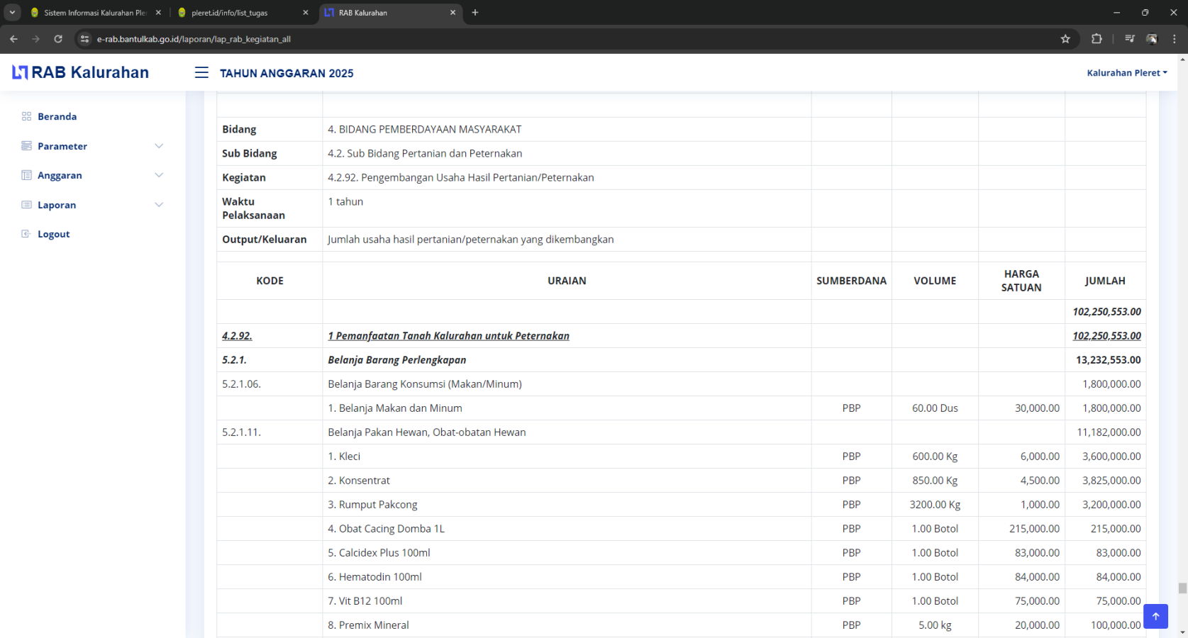
Task: Click 4.2. Sub Bidang Pertanian dan Peternakan text
Action: (425, 153)
